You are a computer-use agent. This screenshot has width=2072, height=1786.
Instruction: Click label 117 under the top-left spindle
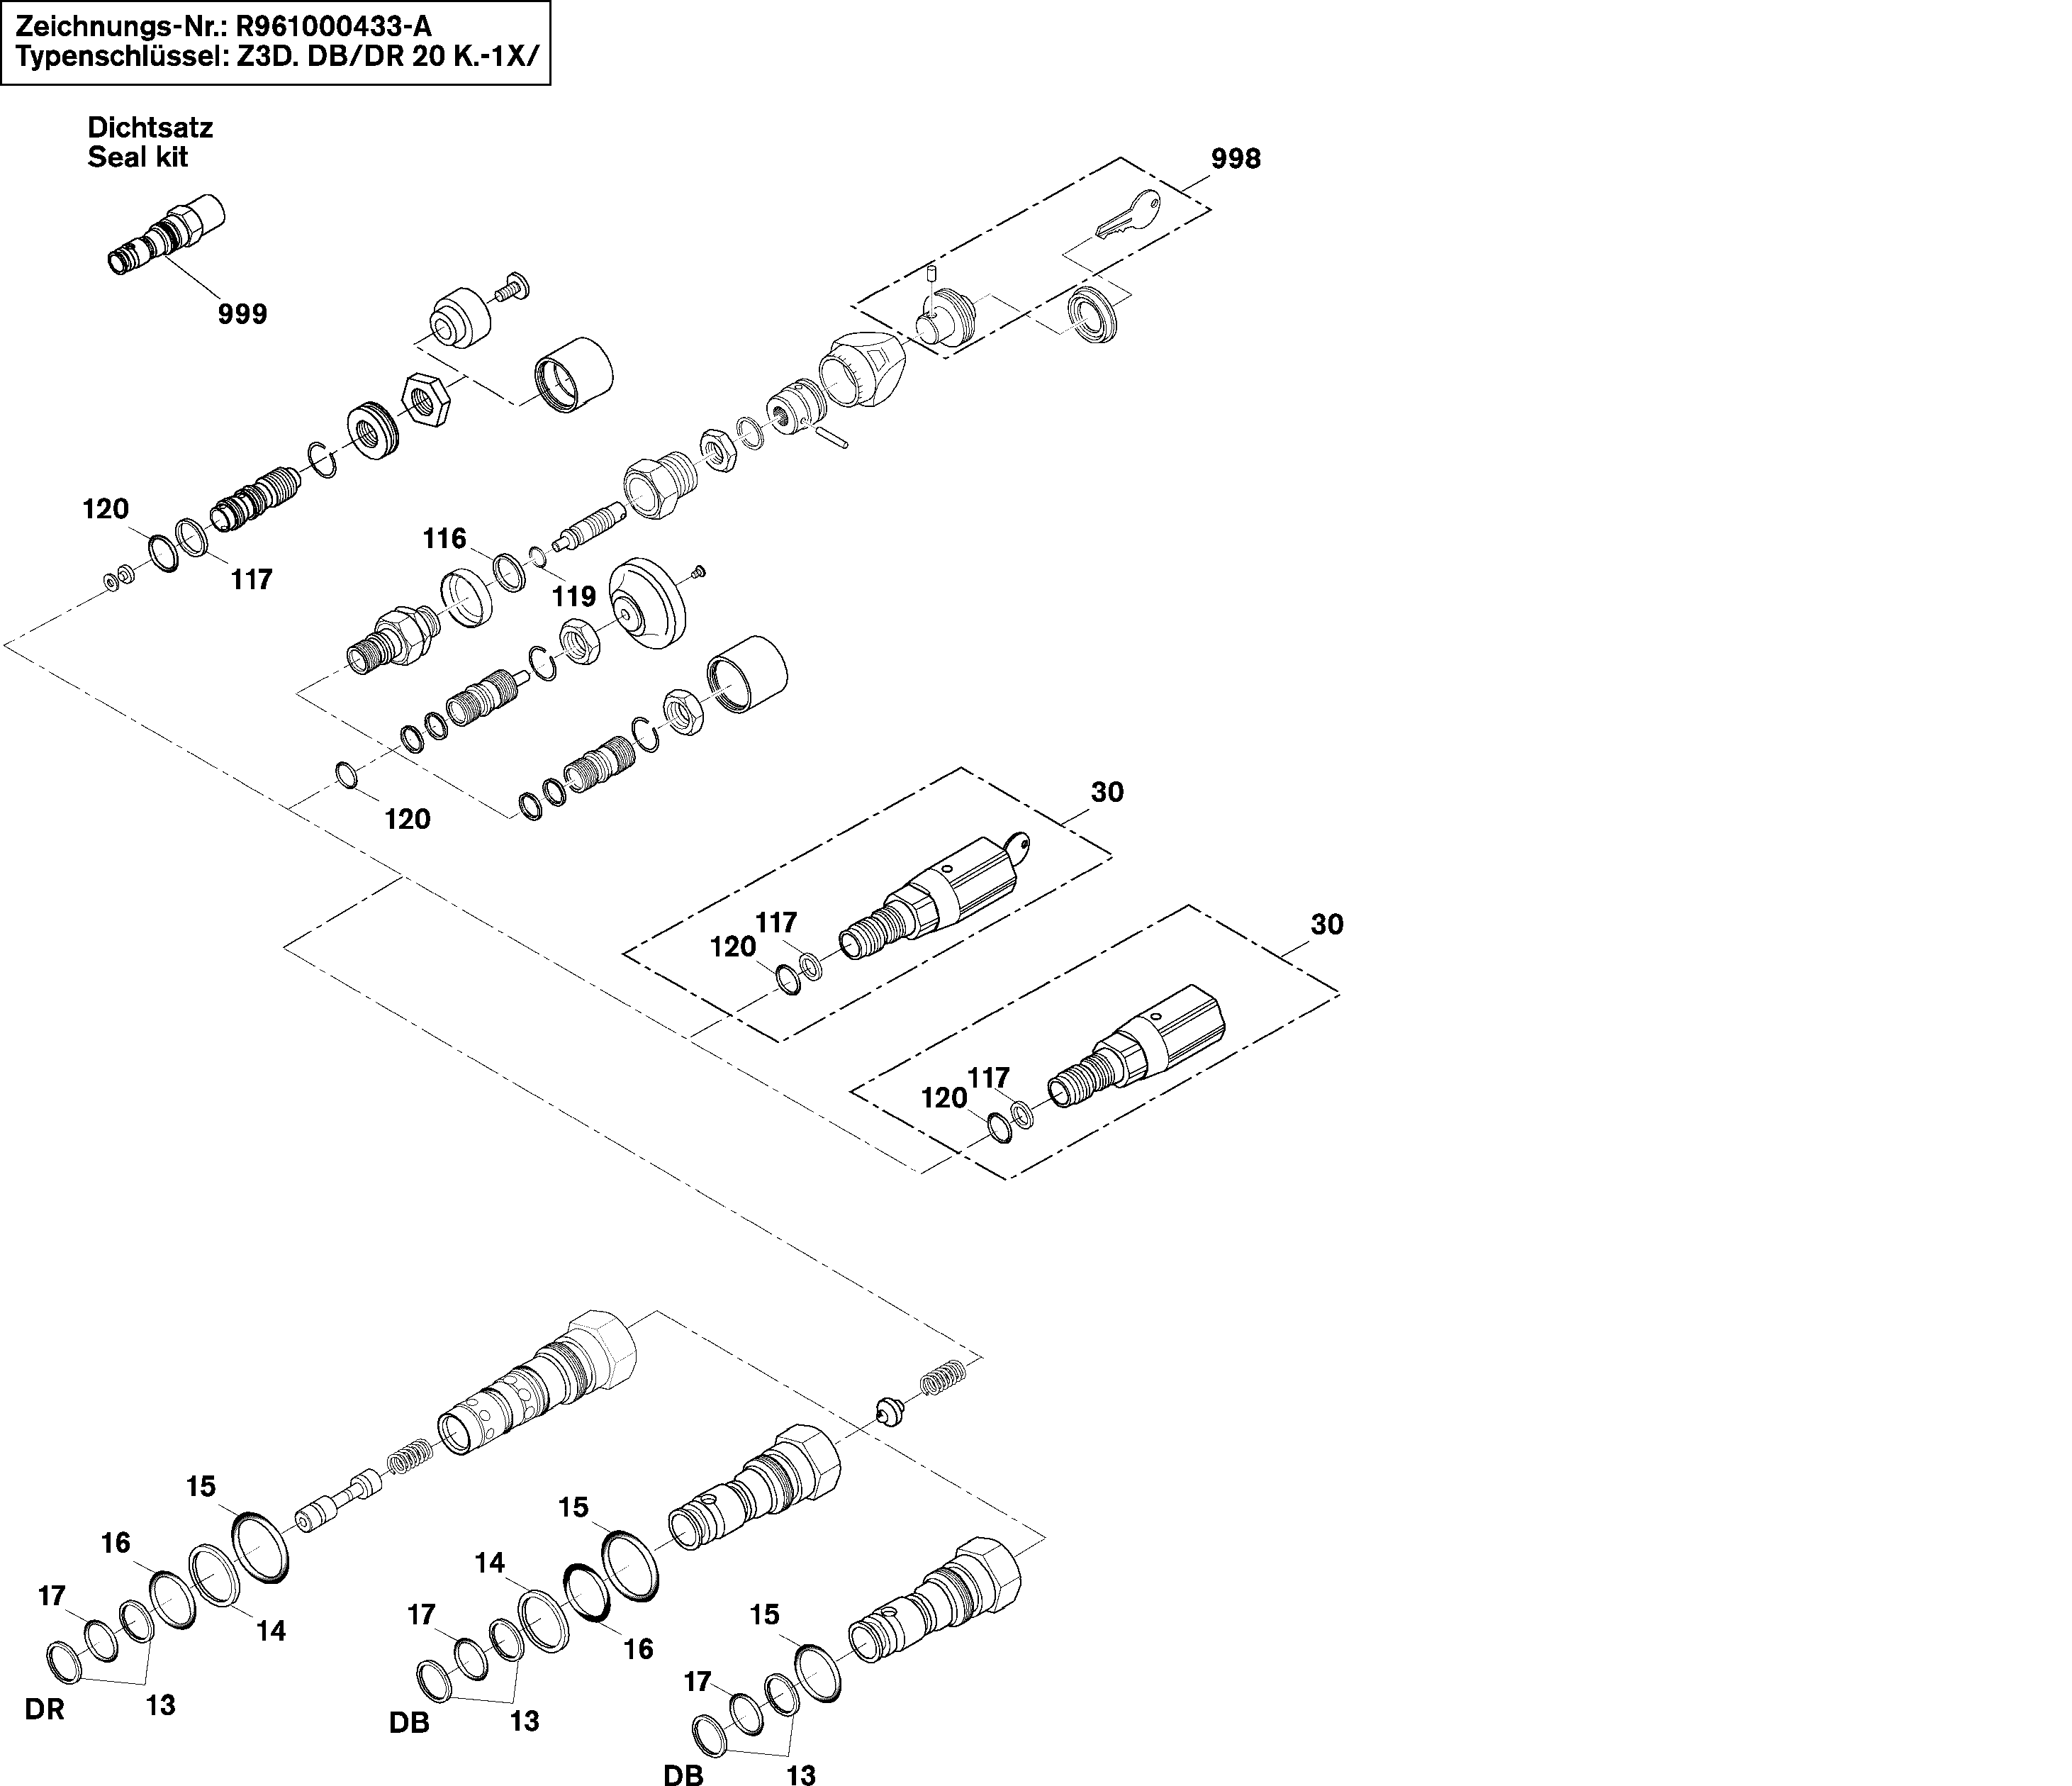251,579
